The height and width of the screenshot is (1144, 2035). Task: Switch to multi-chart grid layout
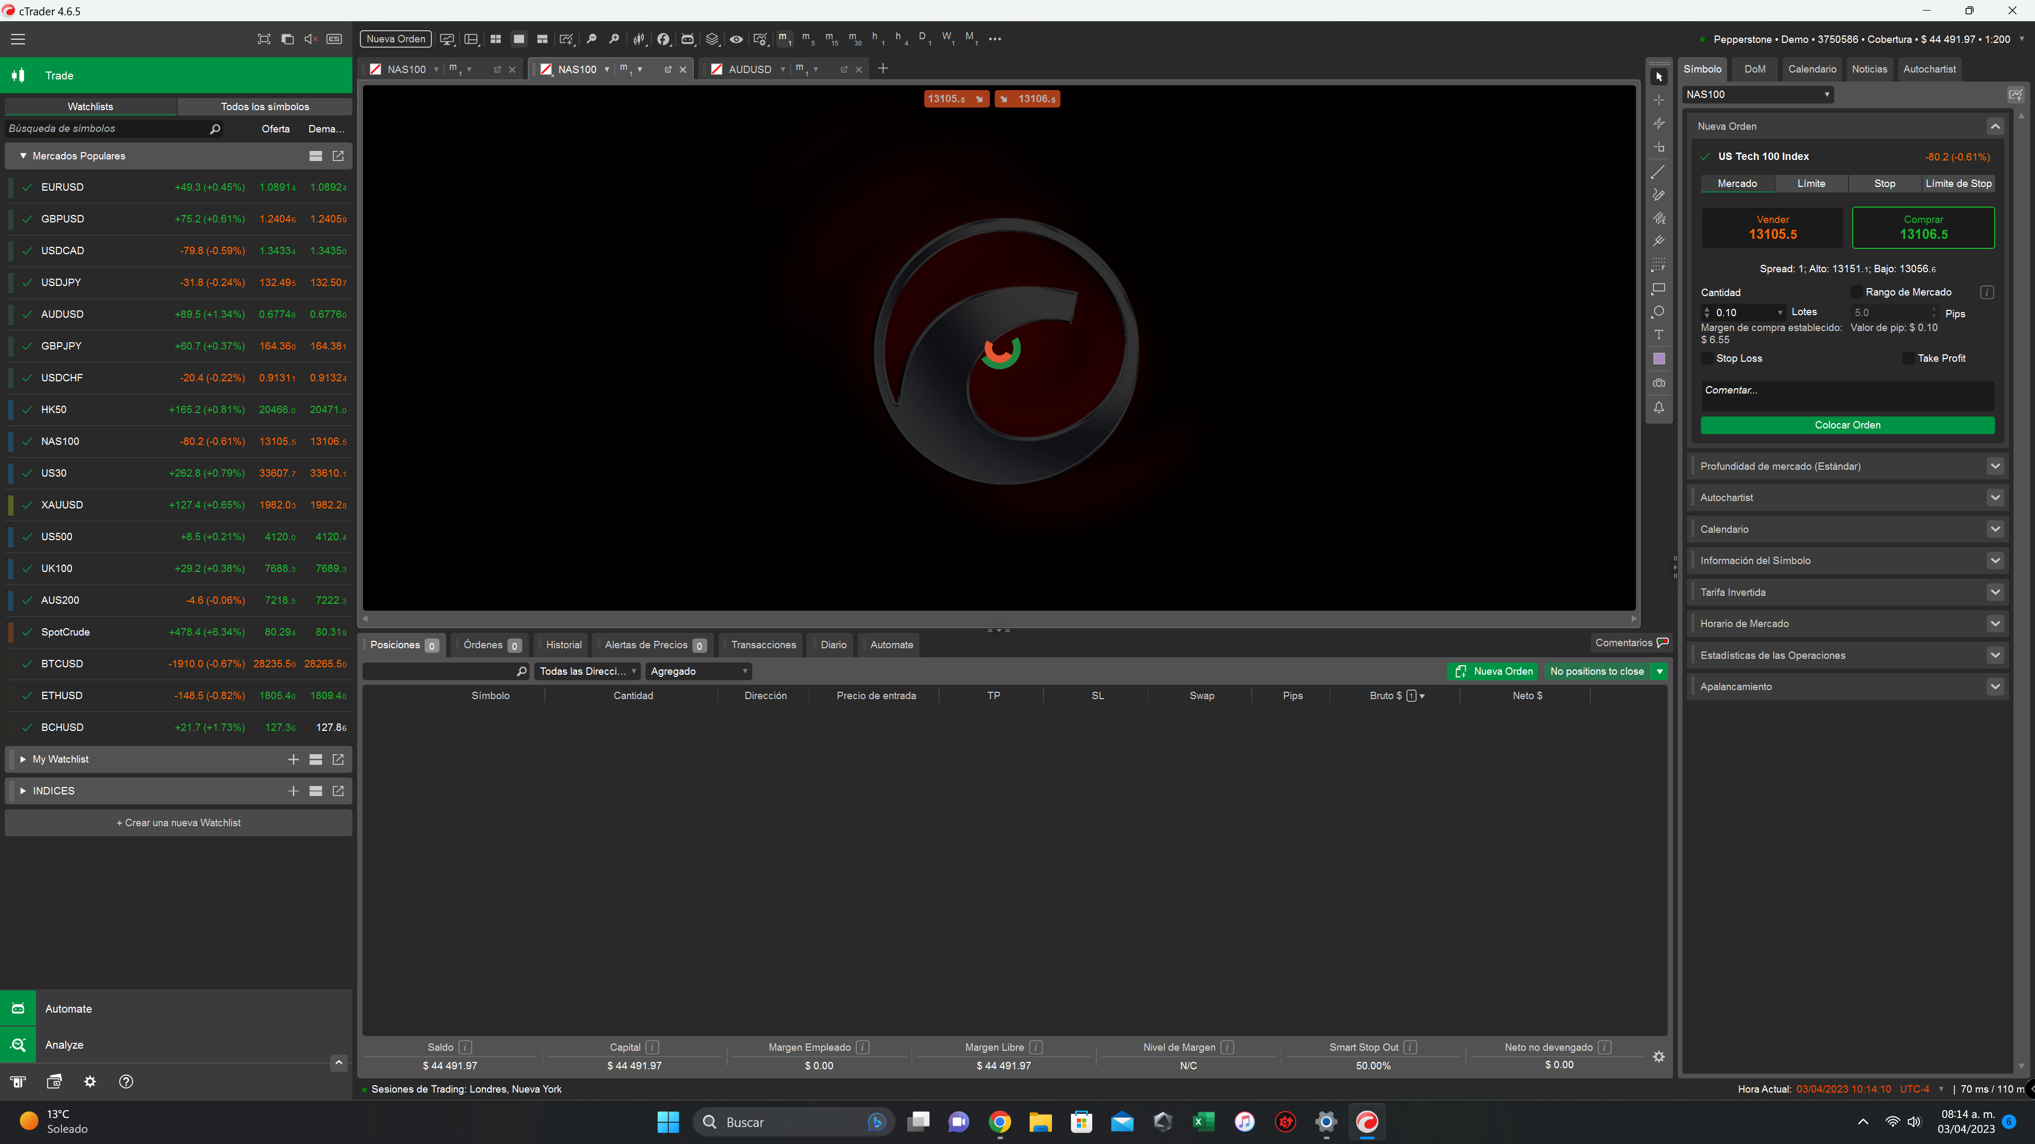tap(496, 39)
